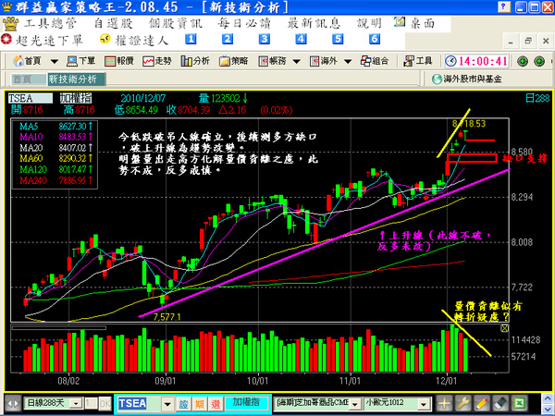Open the 報價 quotes toolbar button
The width and height of the screenshot is (555, 416).
(119, 61)
